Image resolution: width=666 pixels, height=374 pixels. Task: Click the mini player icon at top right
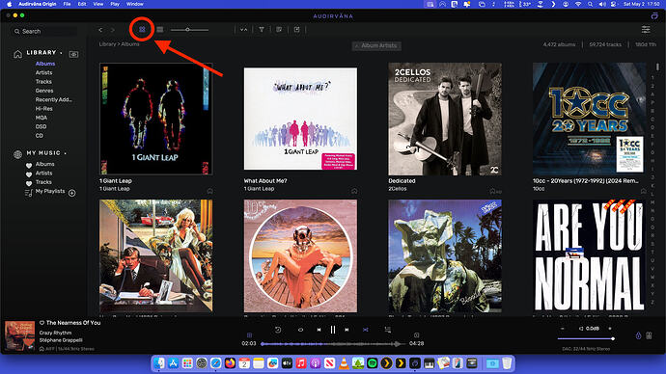(x=654, y=15)
